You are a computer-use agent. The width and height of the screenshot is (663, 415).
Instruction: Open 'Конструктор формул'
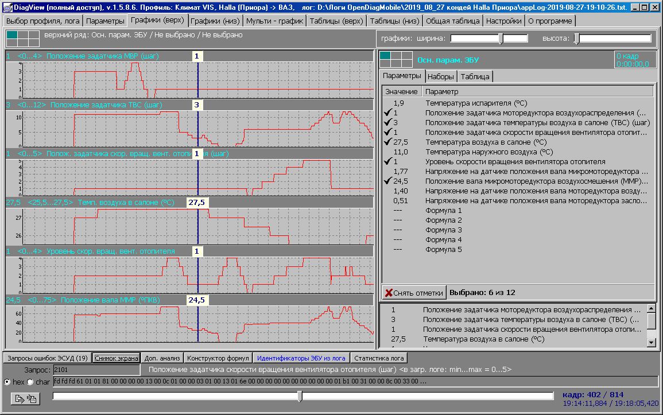[x=218, y=358]
